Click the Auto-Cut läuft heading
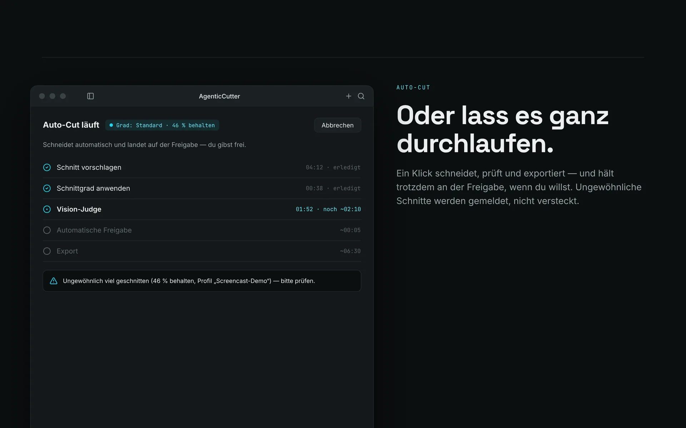686x428 pixels. click(x=71, y=125)
